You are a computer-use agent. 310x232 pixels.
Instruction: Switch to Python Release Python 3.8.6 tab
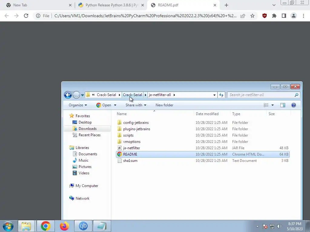[x=111, y=5]
